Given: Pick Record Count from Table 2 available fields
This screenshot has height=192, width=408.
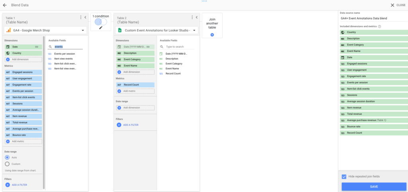Looking at the screenshot, I should [174, 74].
